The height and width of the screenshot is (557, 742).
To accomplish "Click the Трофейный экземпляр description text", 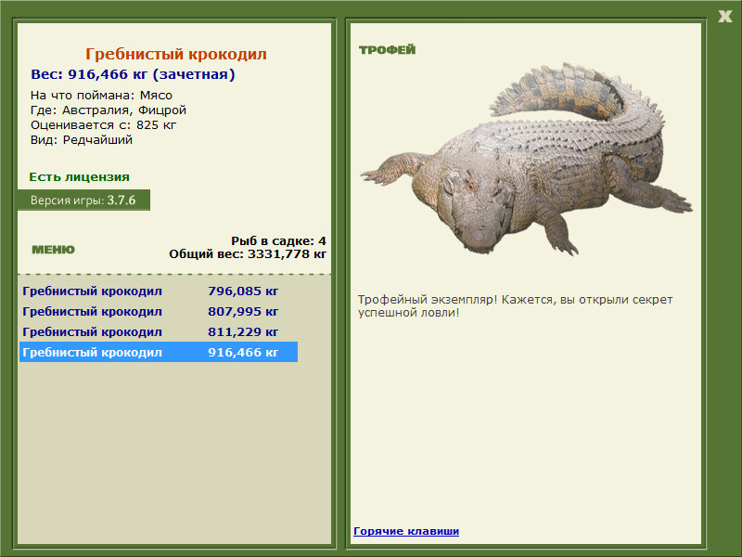I will 515,306.
